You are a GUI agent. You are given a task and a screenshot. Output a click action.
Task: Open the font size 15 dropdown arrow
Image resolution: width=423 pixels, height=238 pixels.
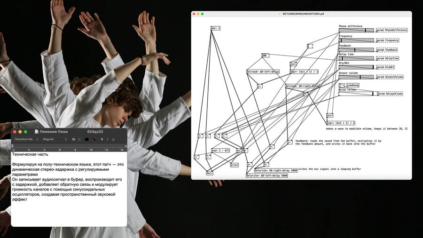79,139
